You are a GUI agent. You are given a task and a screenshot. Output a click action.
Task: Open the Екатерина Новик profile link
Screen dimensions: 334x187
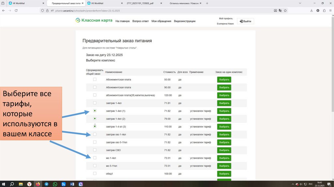[x=225, y=23]
